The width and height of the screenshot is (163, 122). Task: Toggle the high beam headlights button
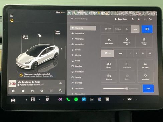pyautogui.click(x=147, y=29)
